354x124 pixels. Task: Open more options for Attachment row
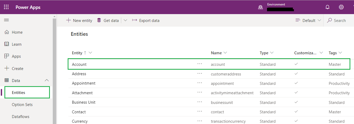200,92
